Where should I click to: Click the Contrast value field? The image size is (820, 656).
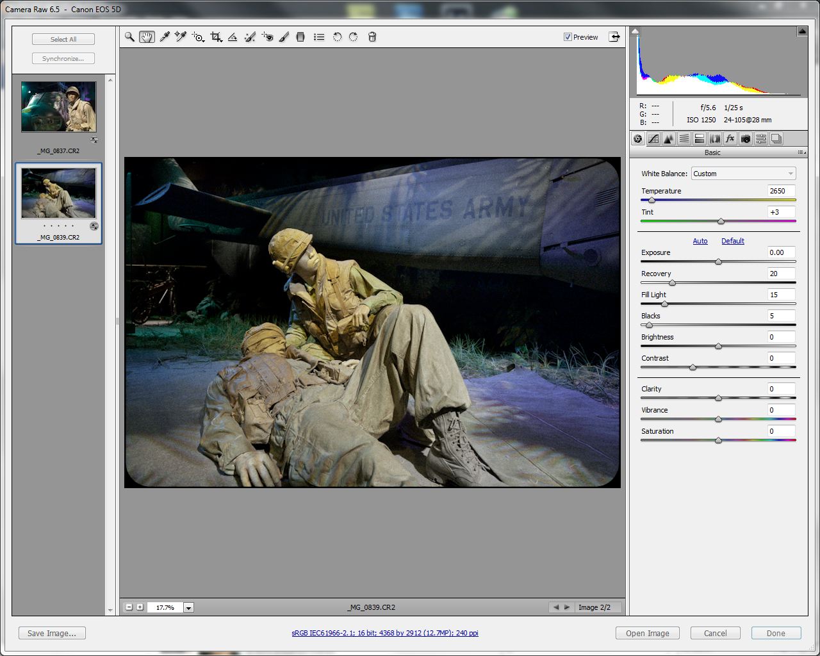click(781, 358)
